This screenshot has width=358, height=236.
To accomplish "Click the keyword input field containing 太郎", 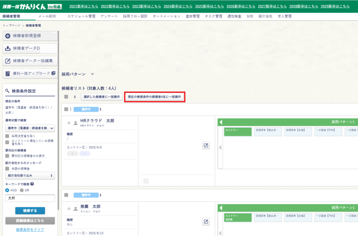I will (x=30, y=198).
